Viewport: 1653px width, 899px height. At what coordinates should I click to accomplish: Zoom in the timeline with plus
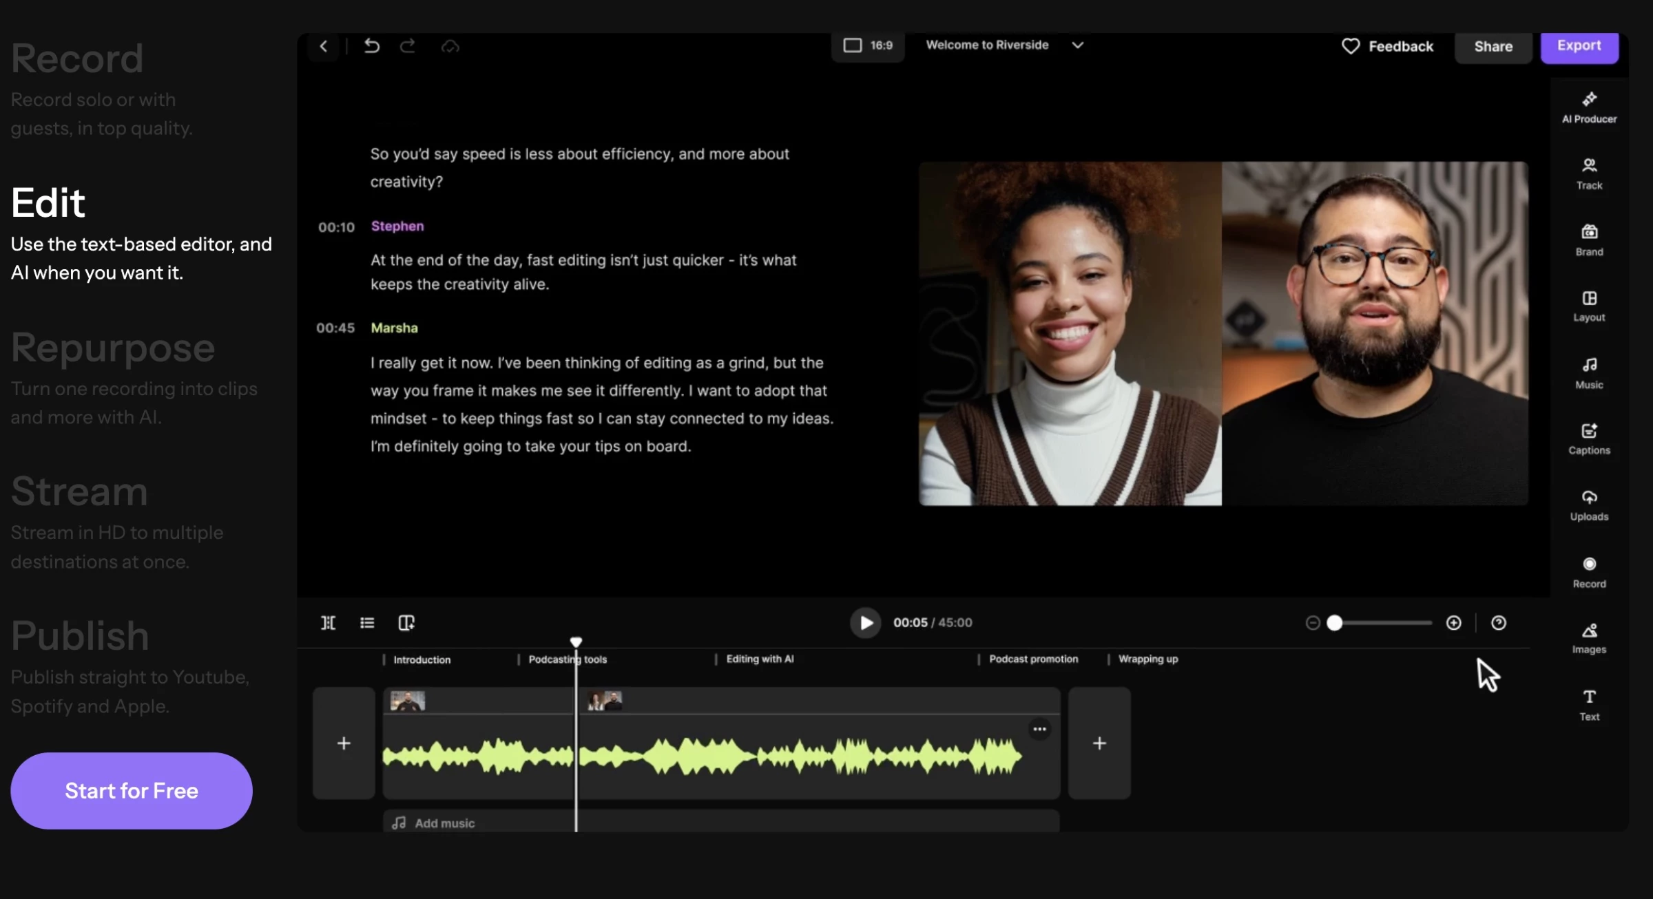(x=1453, y=622)
